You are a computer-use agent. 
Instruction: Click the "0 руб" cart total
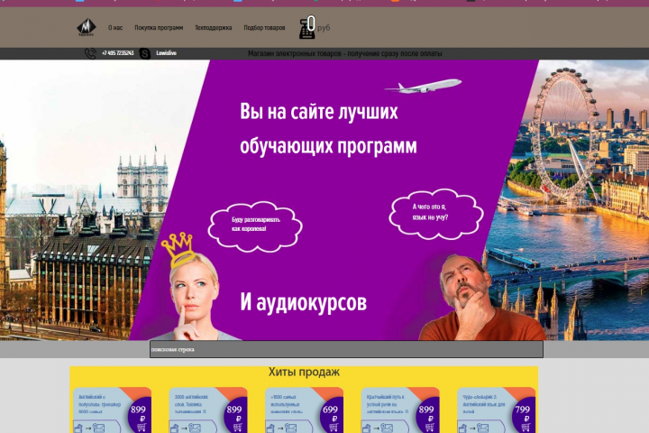(319, 25)
